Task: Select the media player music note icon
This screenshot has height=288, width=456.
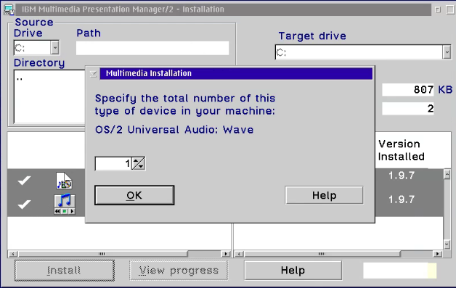Action: click(65, 205)
